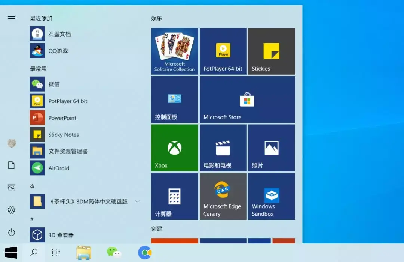404x262 pixels.
Task: Click the 娱乐 tile group header
Action: click(157, 19)
